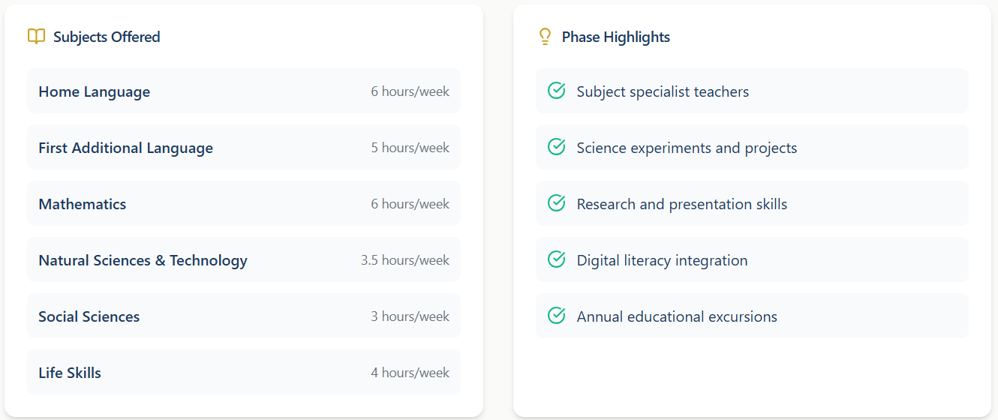Click the open book icon beside Subjects Offered

[x=36, y=37]
